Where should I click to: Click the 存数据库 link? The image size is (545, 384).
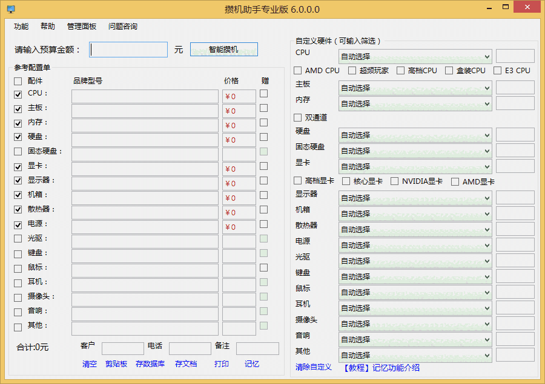pyautogui.click(x=150, y=364)
